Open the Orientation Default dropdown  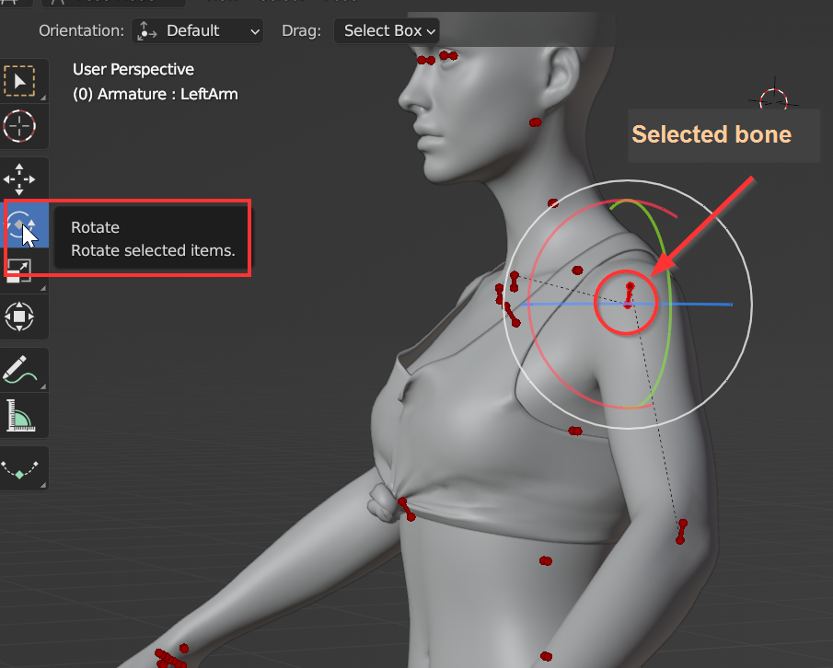197,31
